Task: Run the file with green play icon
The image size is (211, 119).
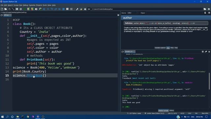Action: click(25, 9)
